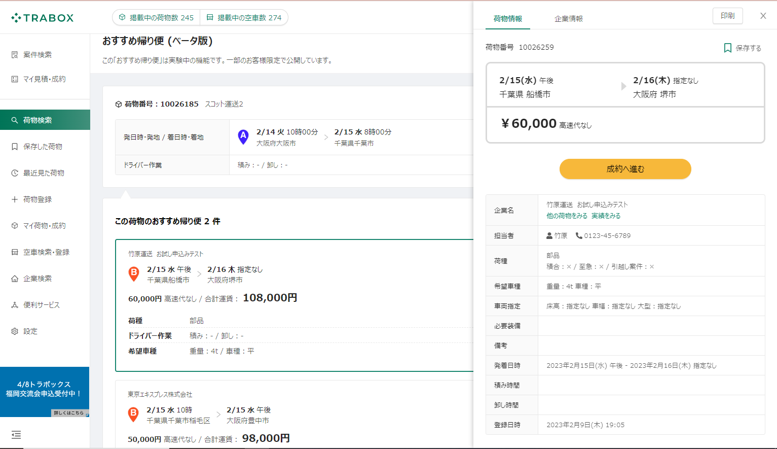Open マイ見積・成約 sidebar item
The height and width of the screenshot is (449, 777).
point(45,79)
